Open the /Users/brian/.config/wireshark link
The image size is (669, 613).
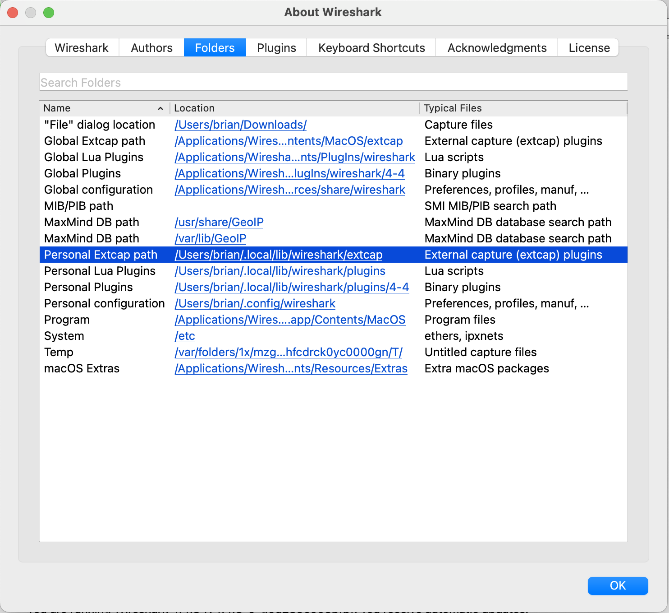(x=255, y=303)
